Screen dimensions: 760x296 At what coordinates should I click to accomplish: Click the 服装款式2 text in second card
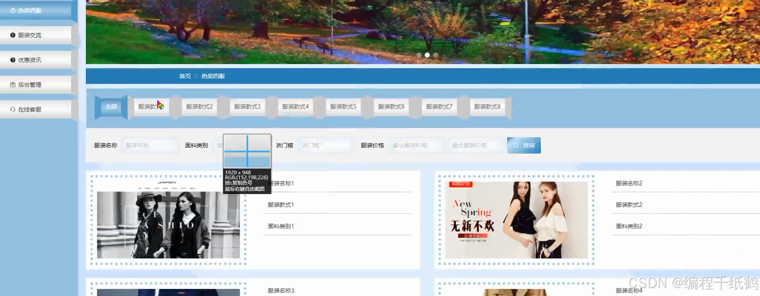point(629,204)
